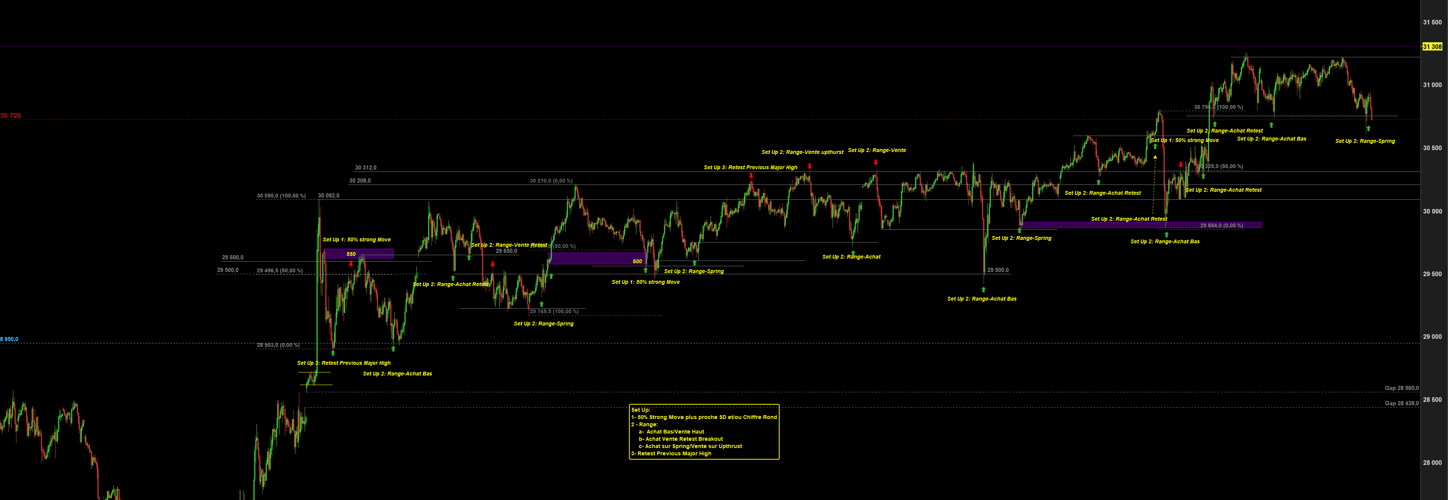Image resolution: width=1448 pixels, height=500 pixels.
Task: Select the 30 312,0 horizontal level label
Action: pyautogui.click(x=365, y=167)
